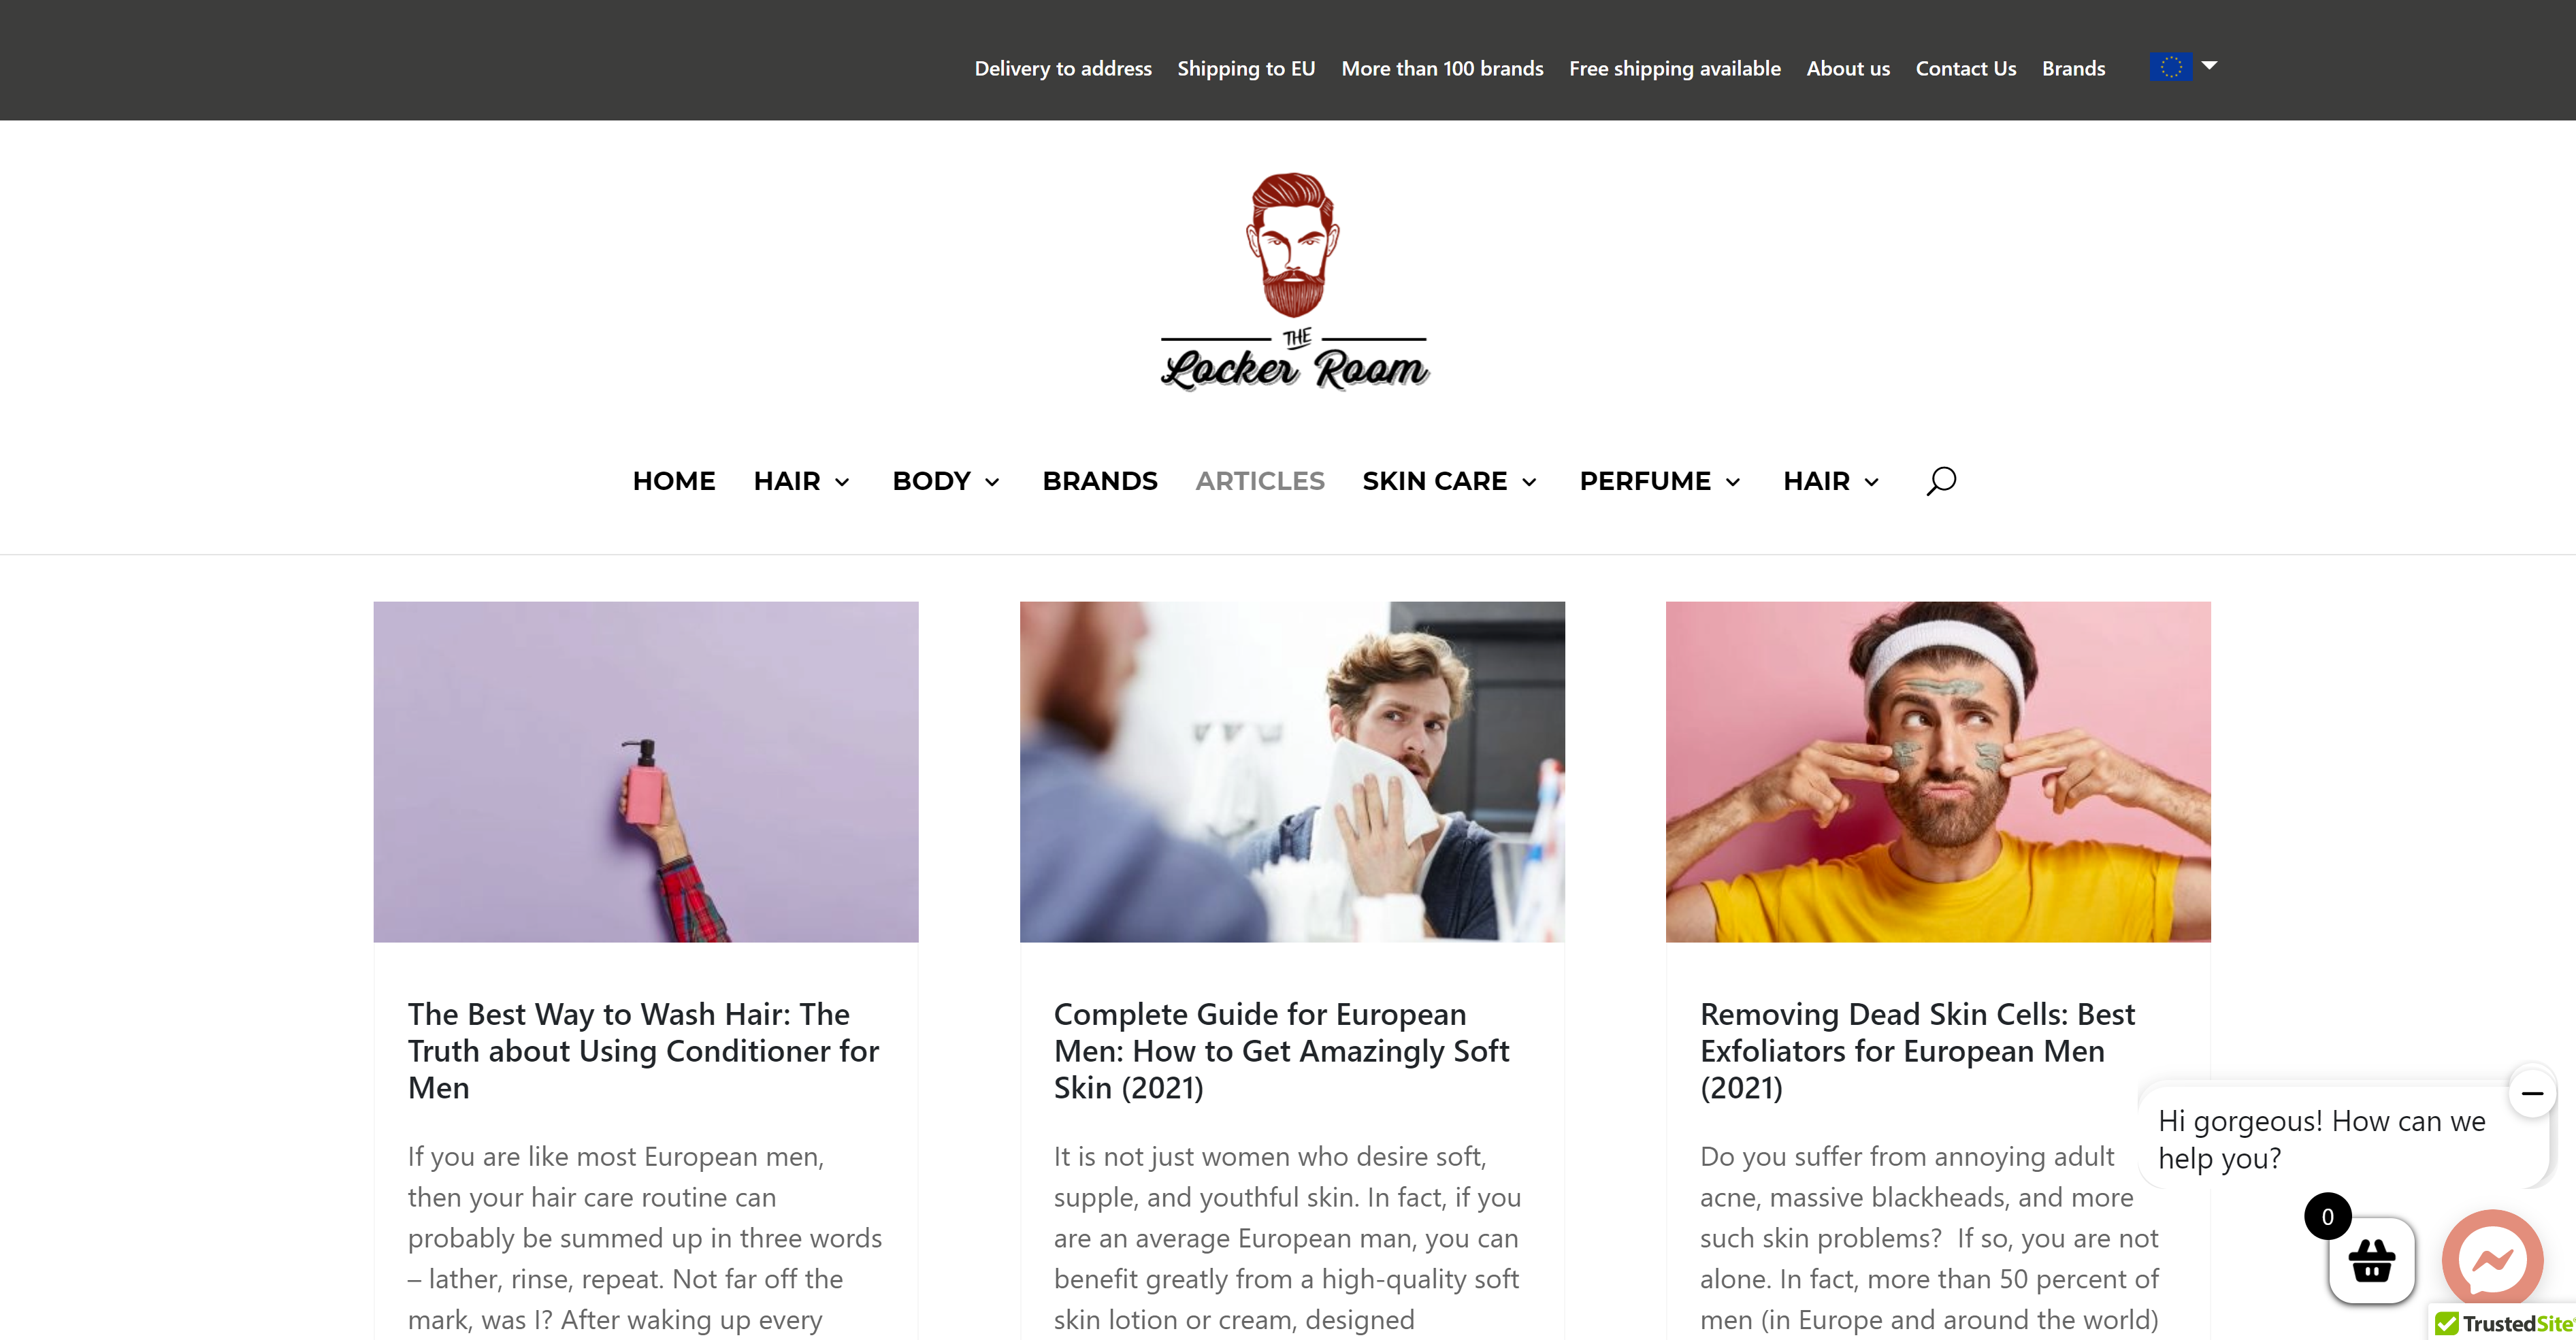
Task: Click the EU flag icon
Action: click(2170, 67)
